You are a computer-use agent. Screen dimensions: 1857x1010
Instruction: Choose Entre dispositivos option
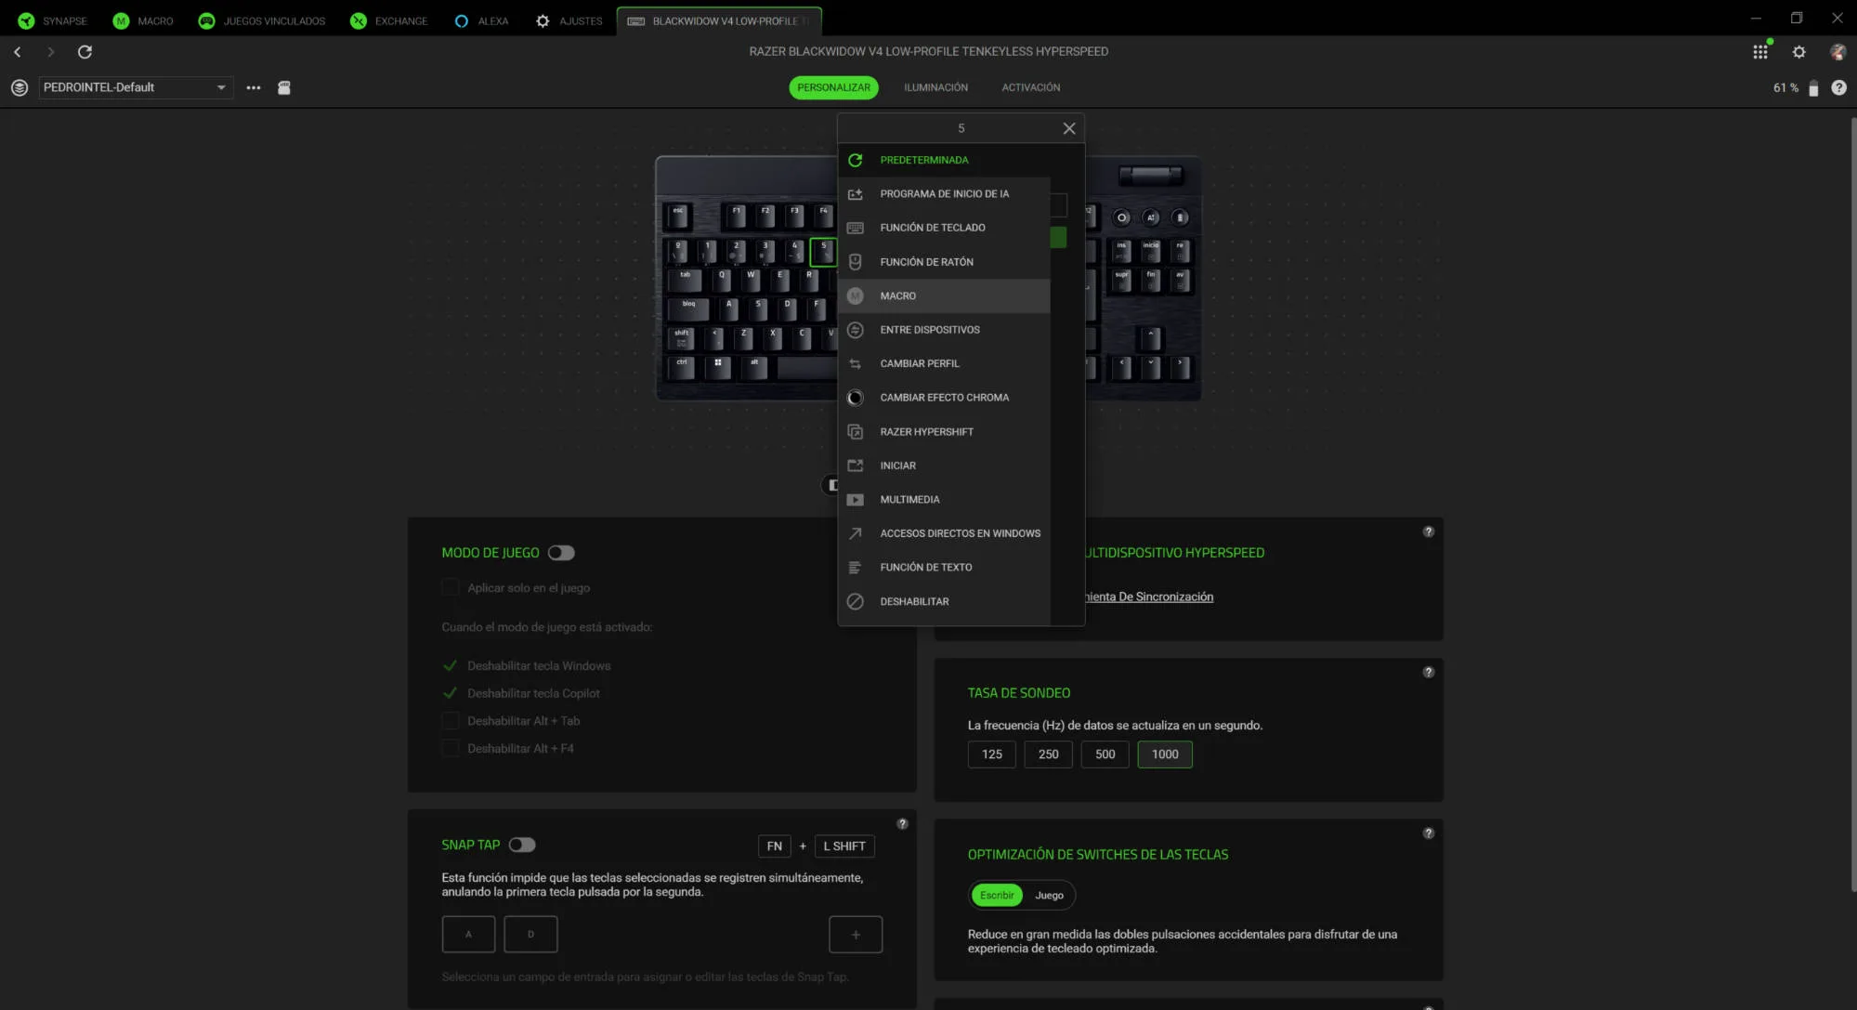(944, 330)
